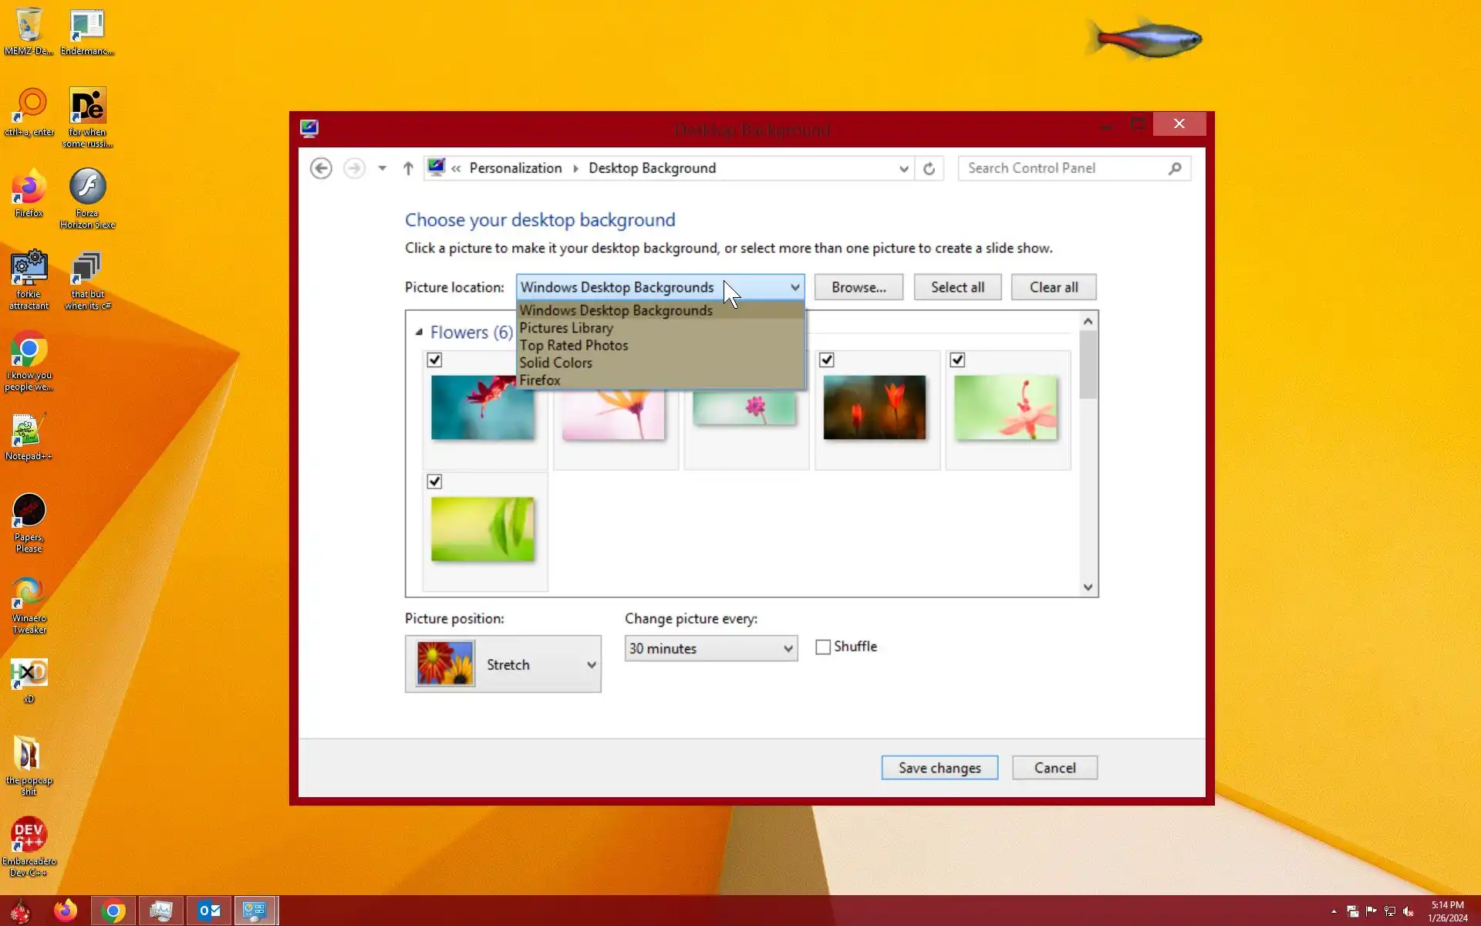The height and width of the screenshot is (926, 1481).
Task: Click the Up one level arrow
Action: 408,168
